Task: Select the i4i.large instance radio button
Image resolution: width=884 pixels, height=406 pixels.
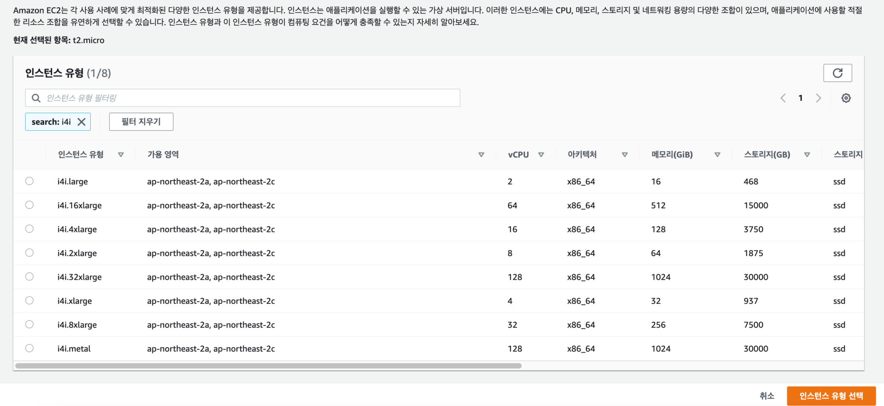Action: point(29,181)
